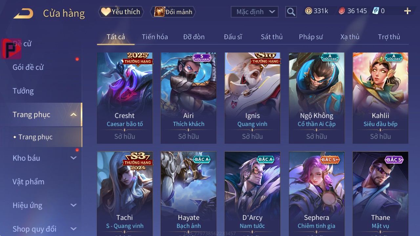Open Gói đề cử in sidebar
The width and height of the screenshot is (420, 236).
(28, 67)
